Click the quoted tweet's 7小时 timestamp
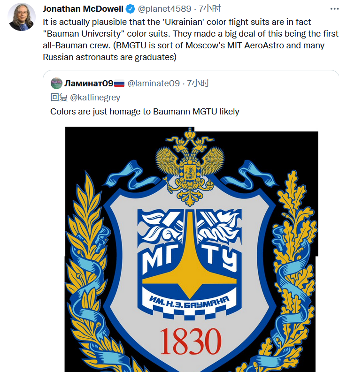This screenshot has width=339, height=372. [198, 84]
